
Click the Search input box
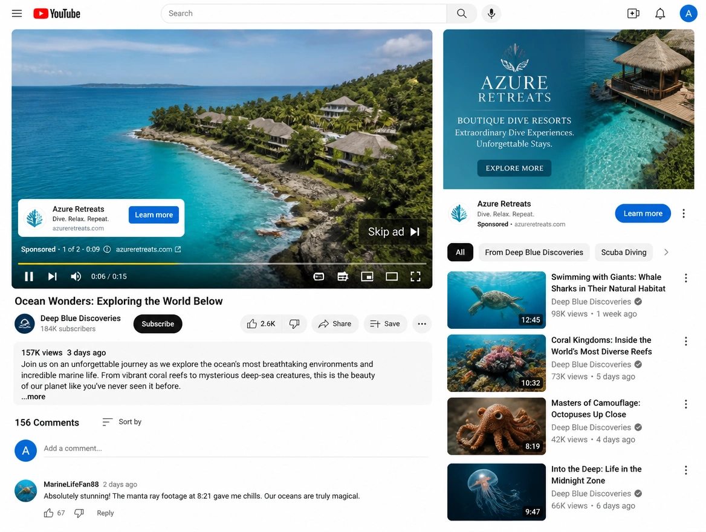point(304,13)
